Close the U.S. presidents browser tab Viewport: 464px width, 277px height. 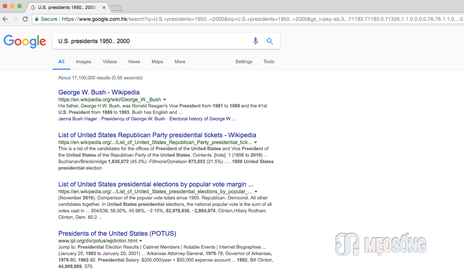pyautogui.click(x=104, y=8)
